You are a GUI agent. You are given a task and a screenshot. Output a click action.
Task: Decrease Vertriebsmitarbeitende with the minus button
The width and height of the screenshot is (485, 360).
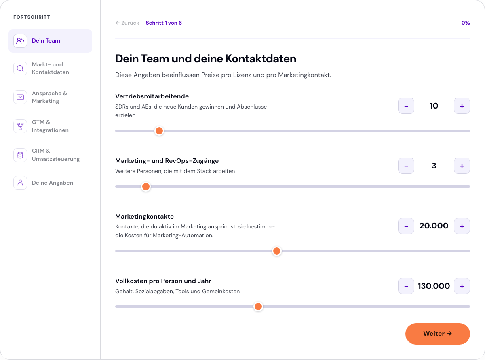click(x=406, y=106)
